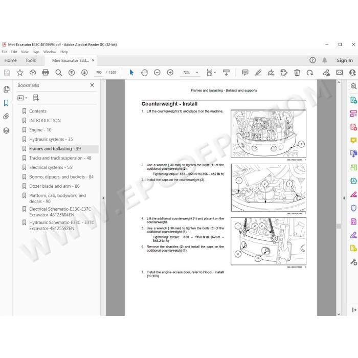Open the Edit menu
358x358 pixels.
pos(14,52)
